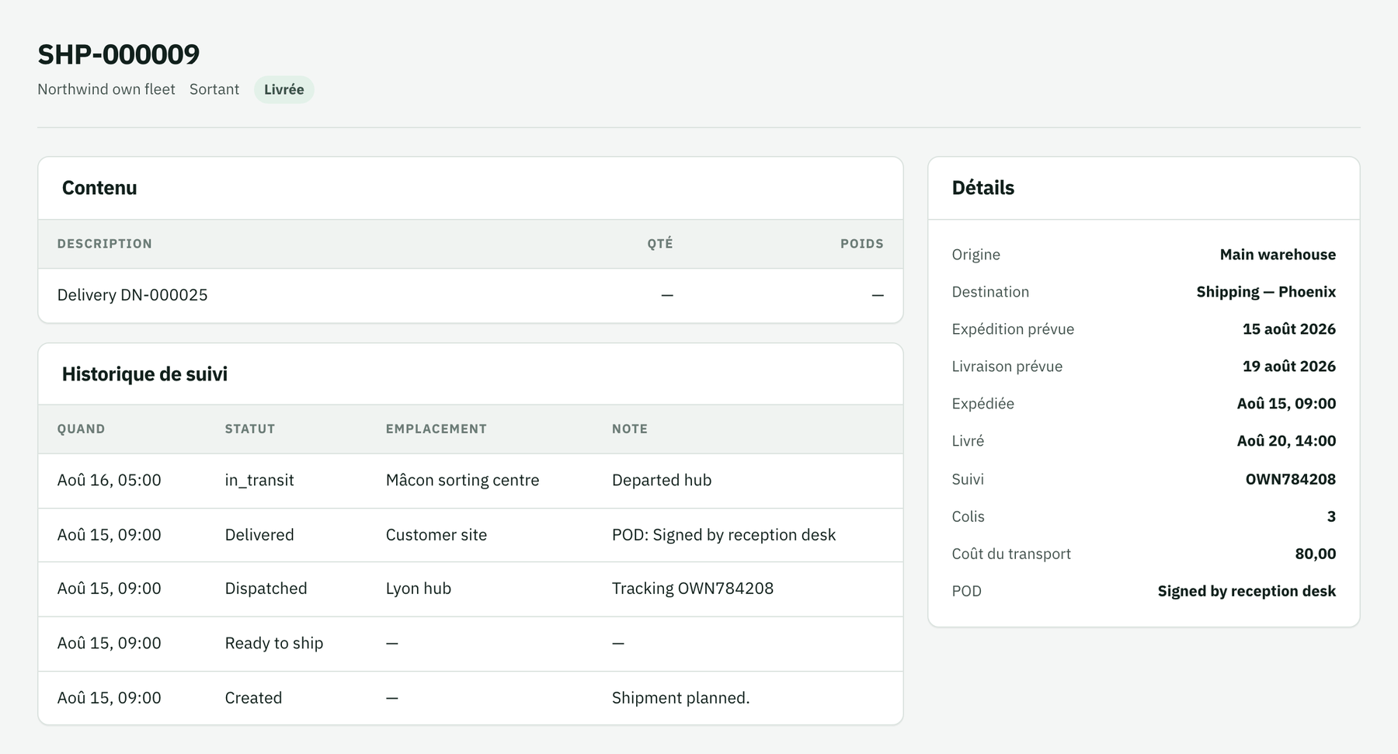Click the 15 août 2026 planned shipping date
This screenshot has width=1398, height=754.
[x=1289, y=329]
